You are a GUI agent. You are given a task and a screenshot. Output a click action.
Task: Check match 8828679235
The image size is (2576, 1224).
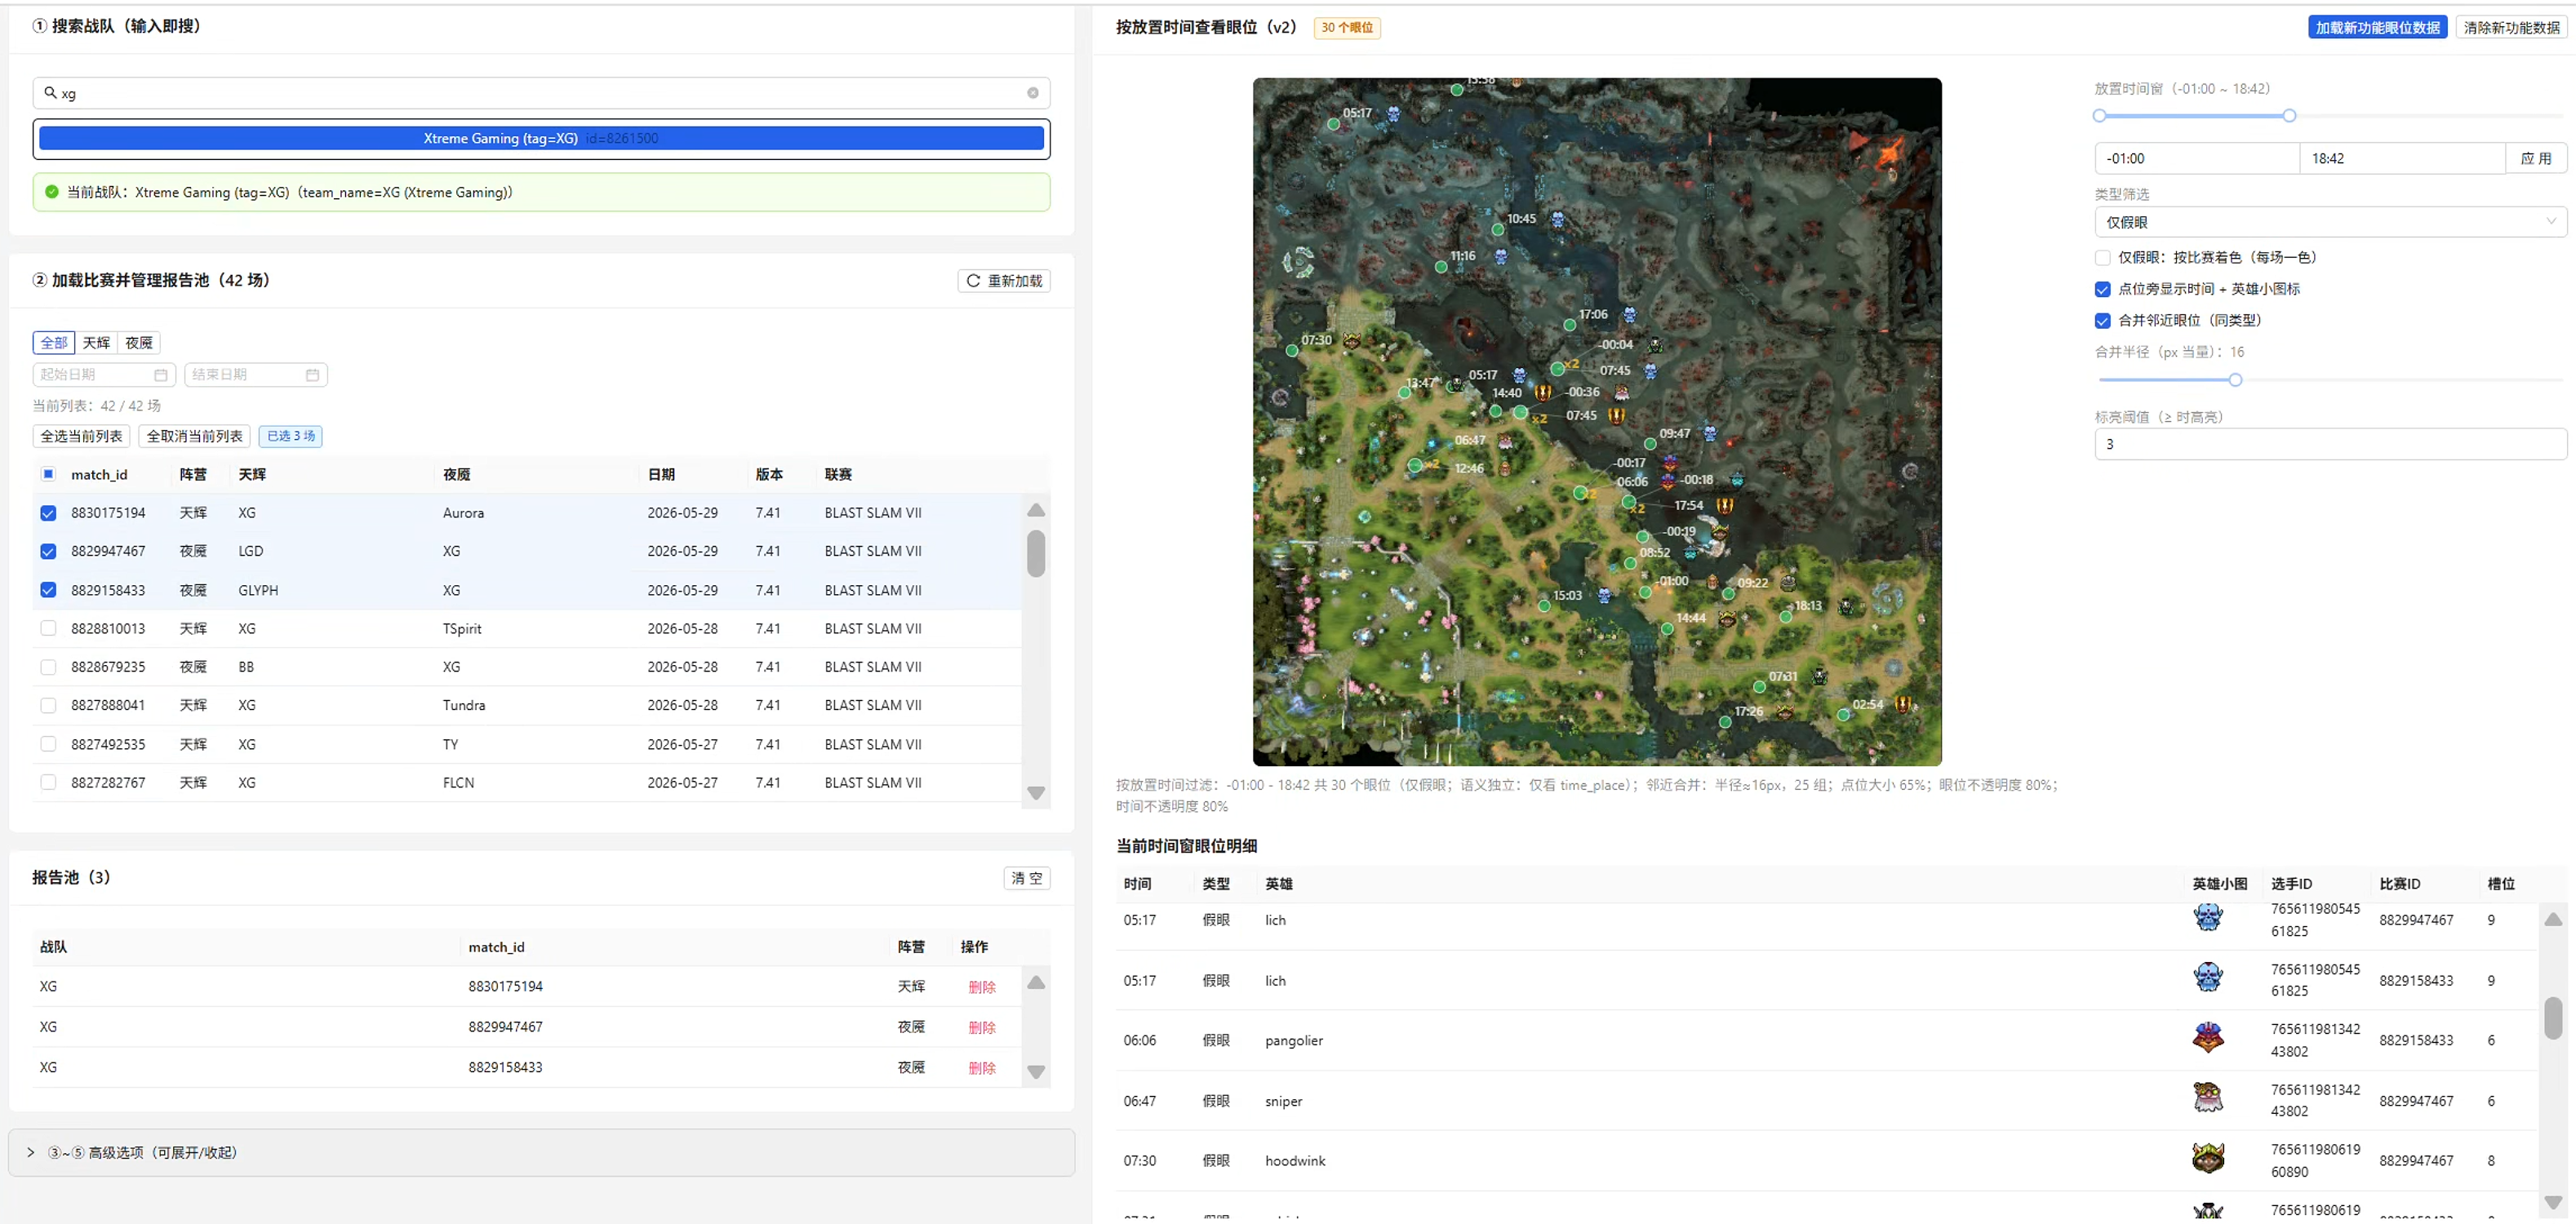click(48, 667)
